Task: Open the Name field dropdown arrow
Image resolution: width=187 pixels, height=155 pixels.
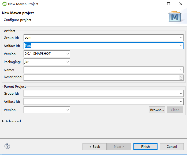Action: click(181, 70)
